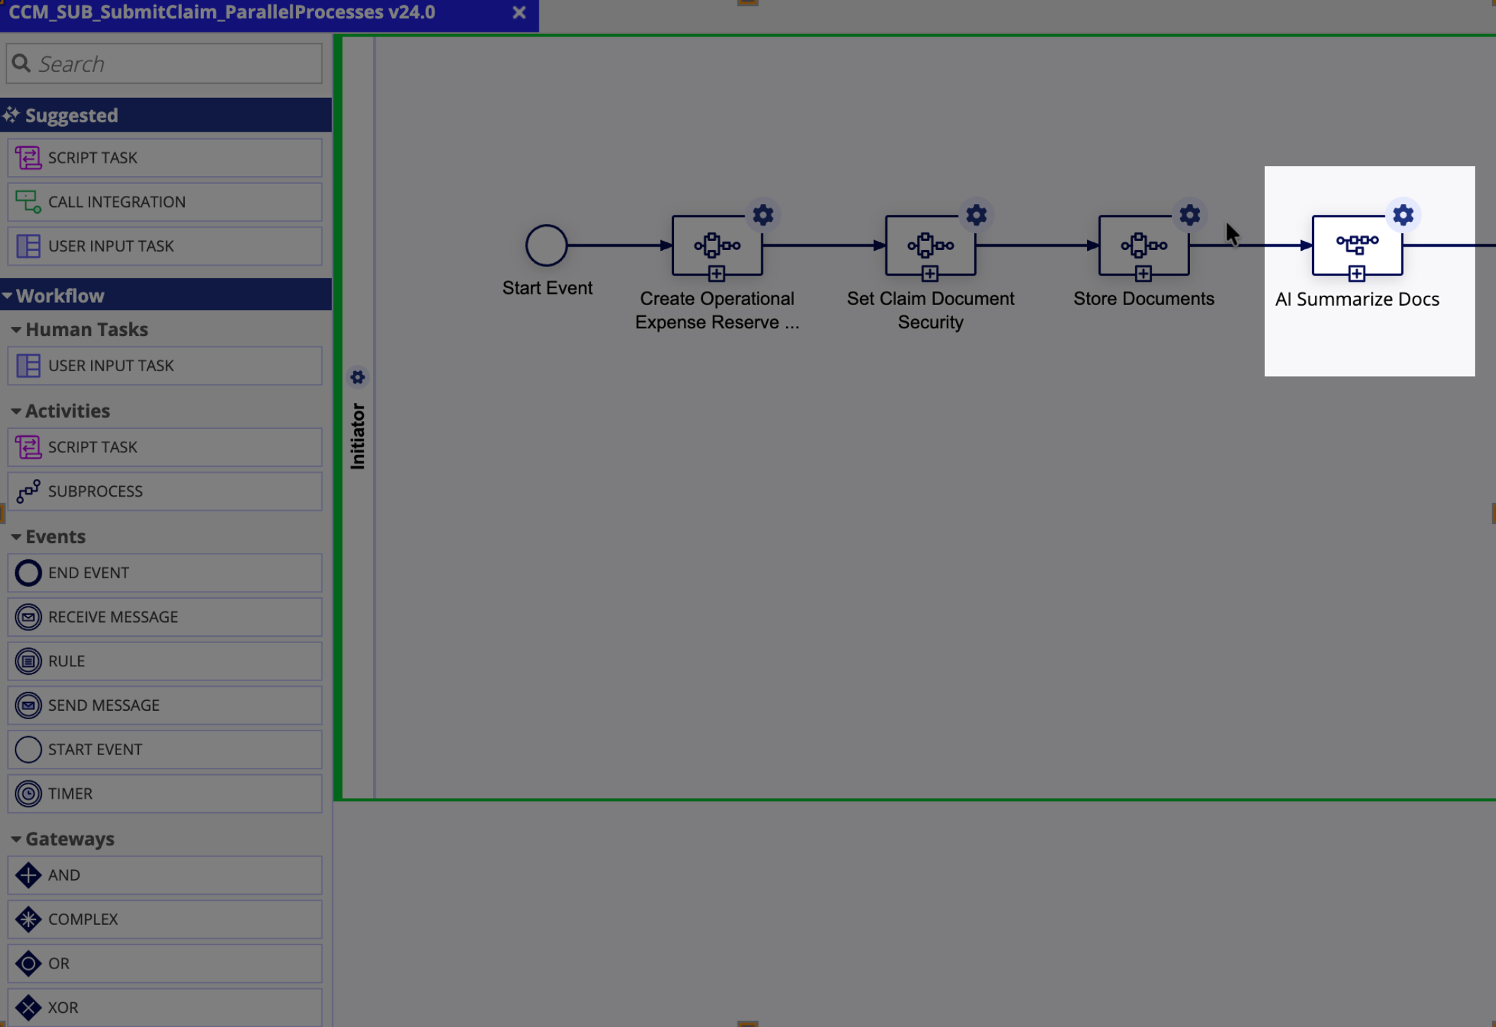Screen dimensions: 1496x1027
Task: Select the CCM_SUB_SubmitClaim_ParallelProcesses v24.0 tab
Action: click(222, 13)
